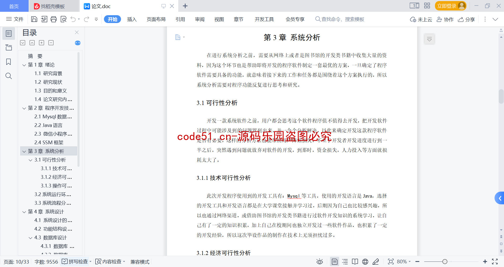The width and height of the screenshot is (504, 267).
Task: Adjust the zoom slider handle
Action: (445, 262)
